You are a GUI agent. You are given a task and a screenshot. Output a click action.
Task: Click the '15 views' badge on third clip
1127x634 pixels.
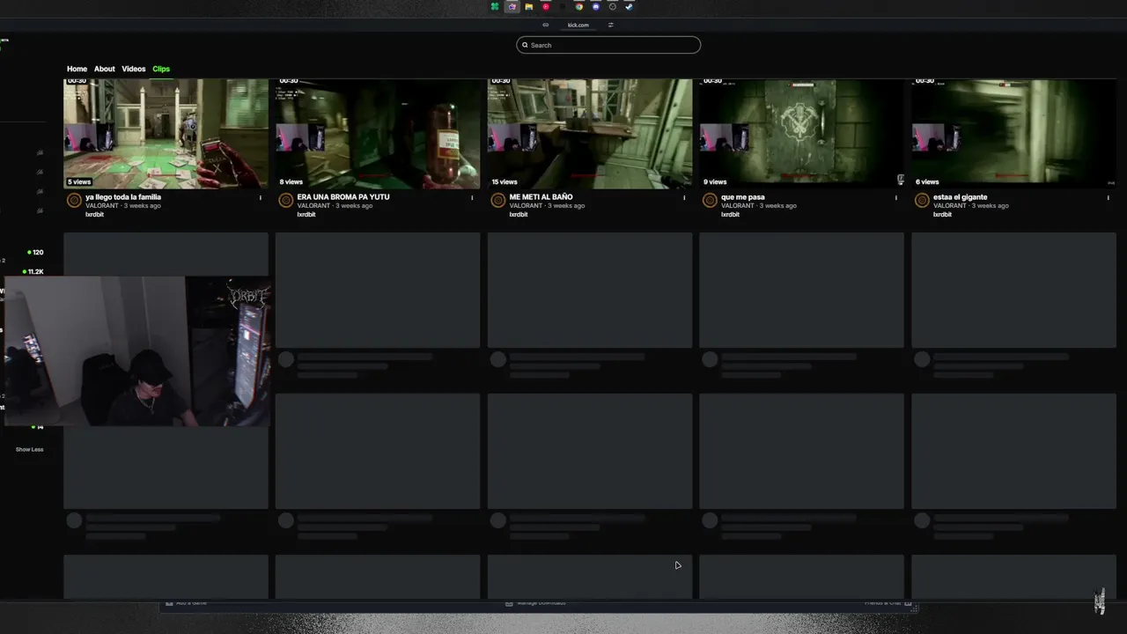coord(505,182)
